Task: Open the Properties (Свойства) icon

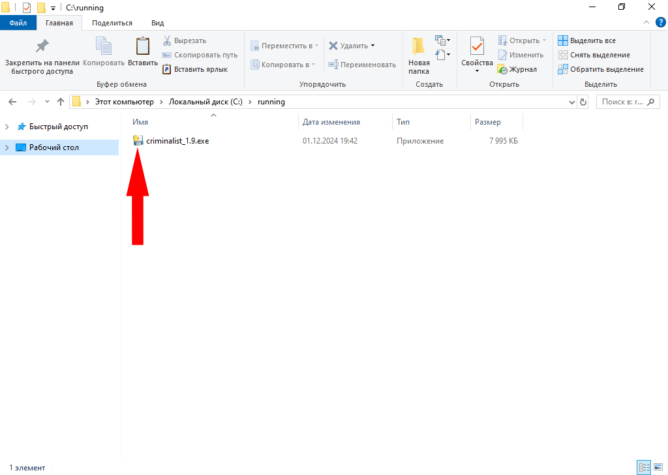Action: [477, 47]
